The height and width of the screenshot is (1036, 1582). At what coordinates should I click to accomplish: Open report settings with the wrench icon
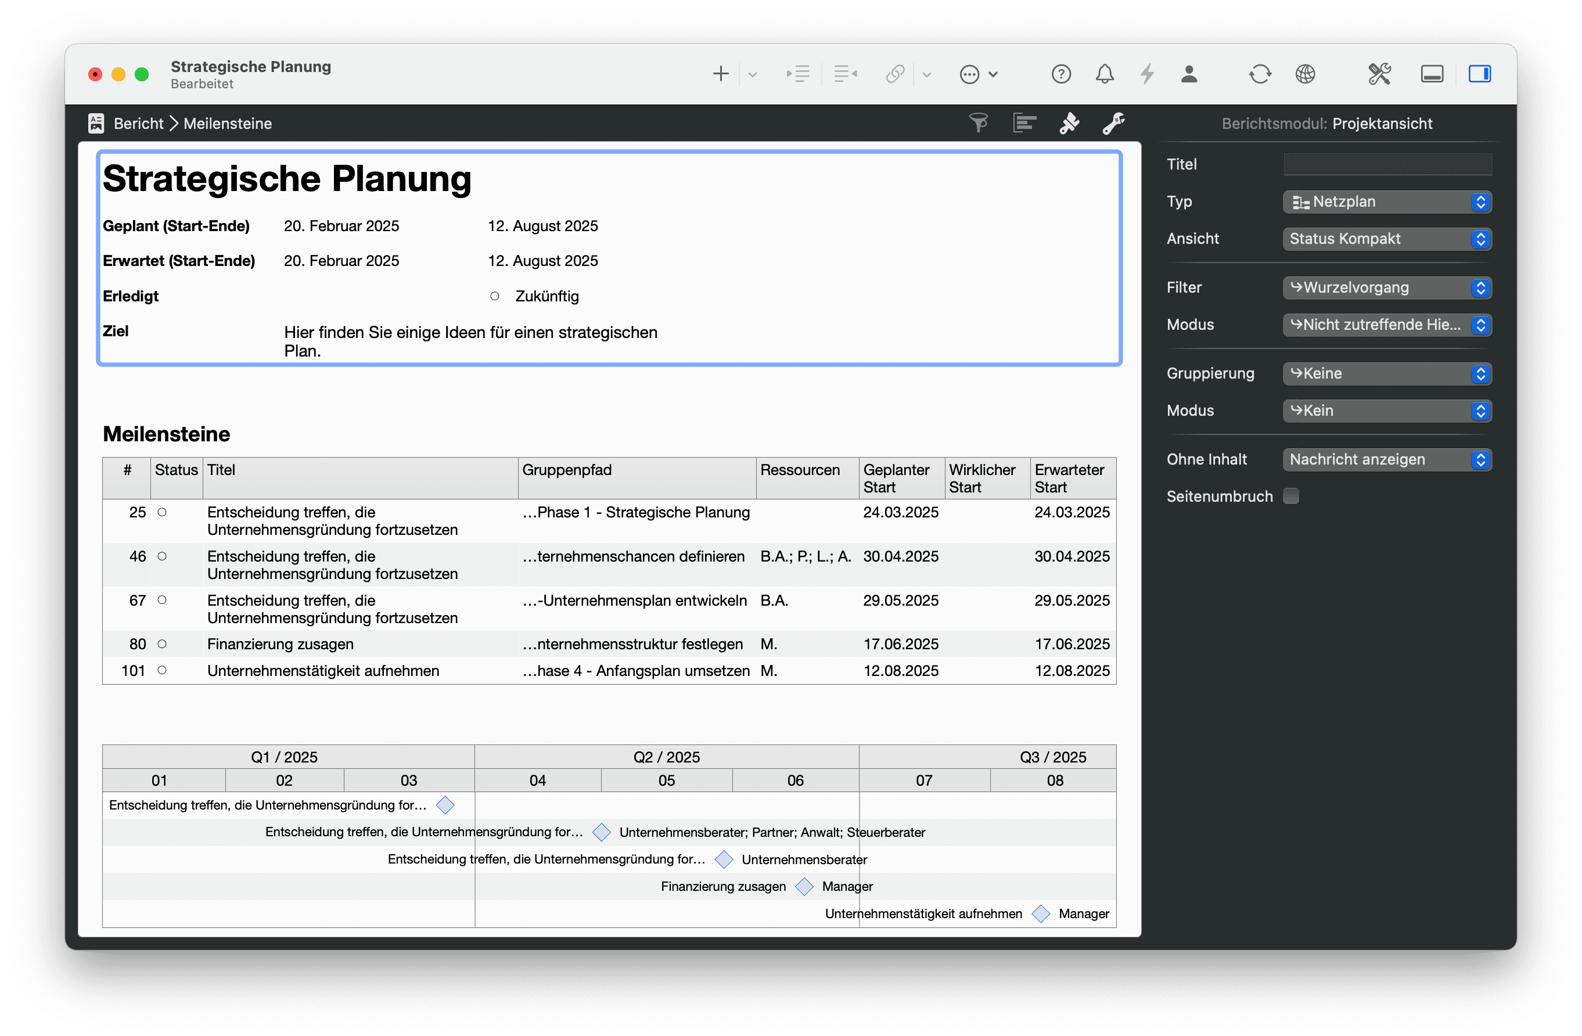click(x=1114, y=123)
